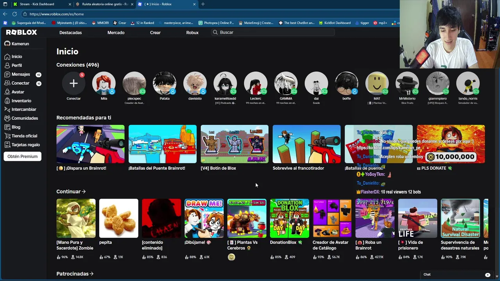Expand the Patrocinadas section
This screenshot has height=281, width=500.
tap(75, 274)
